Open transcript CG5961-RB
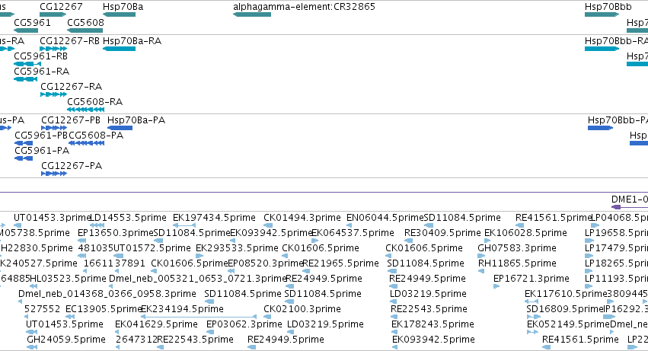 coord(40,56)
